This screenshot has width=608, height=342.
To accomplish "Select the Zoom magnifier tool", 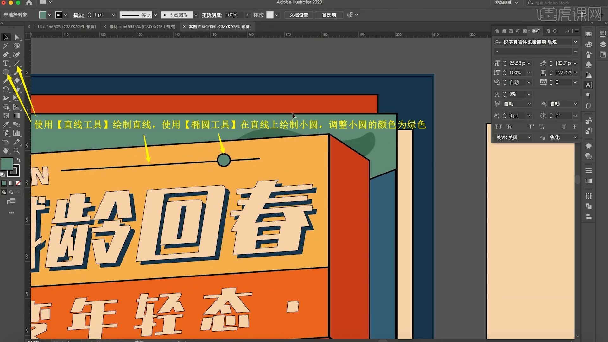I will 17,151.
